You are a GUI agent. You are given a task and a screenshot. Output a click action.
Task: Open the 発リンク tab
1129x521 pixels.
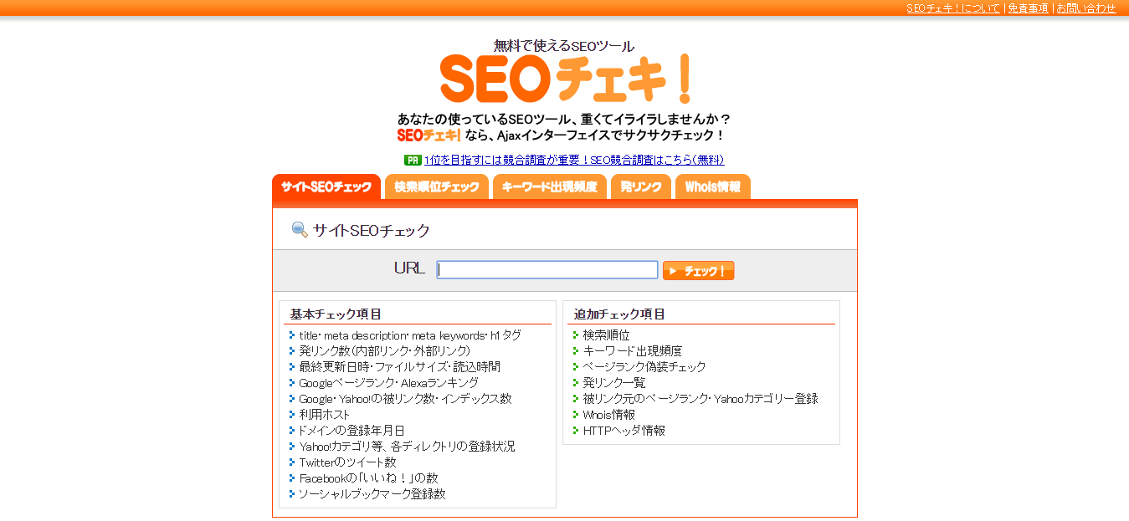pos(641,187)
